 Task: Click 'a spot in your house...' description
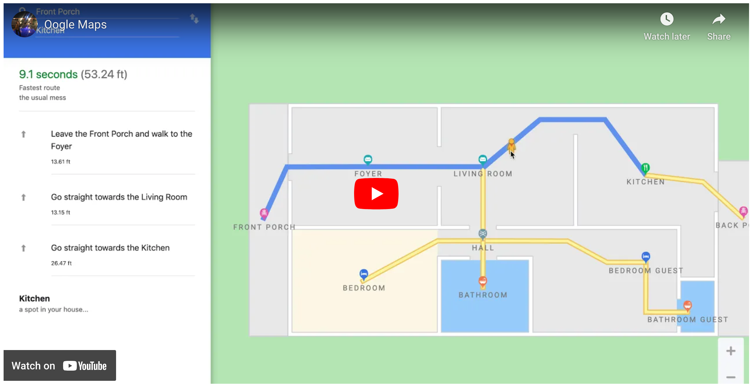coord(54,309)
